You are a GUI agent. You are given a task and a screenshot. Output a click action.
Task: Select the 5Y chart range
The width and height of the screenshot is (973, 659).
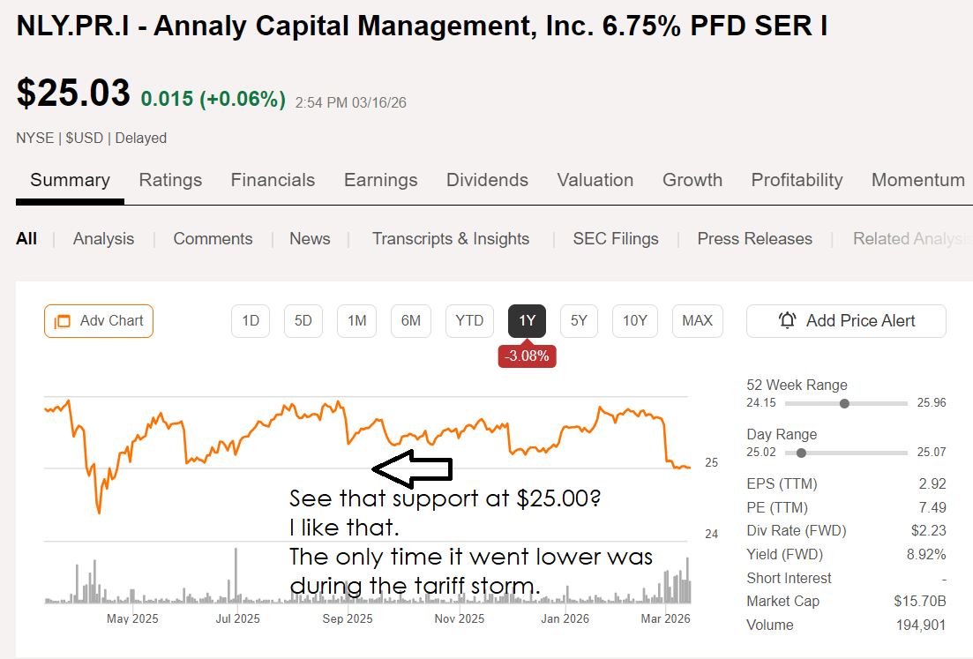click(x=579, y=321)
